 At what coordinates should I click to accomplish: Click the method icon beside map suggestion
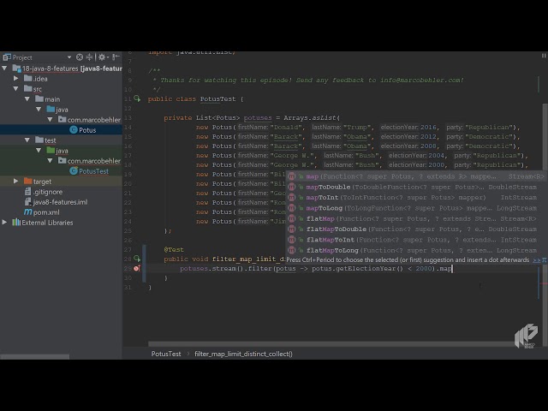[291, 177]
